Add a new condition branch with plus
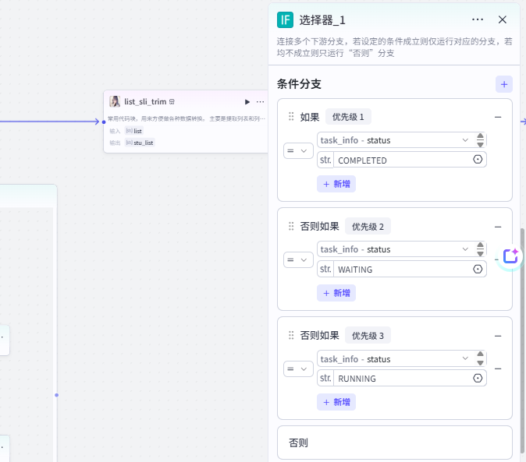Screen dimensions: 526x462 504,84
